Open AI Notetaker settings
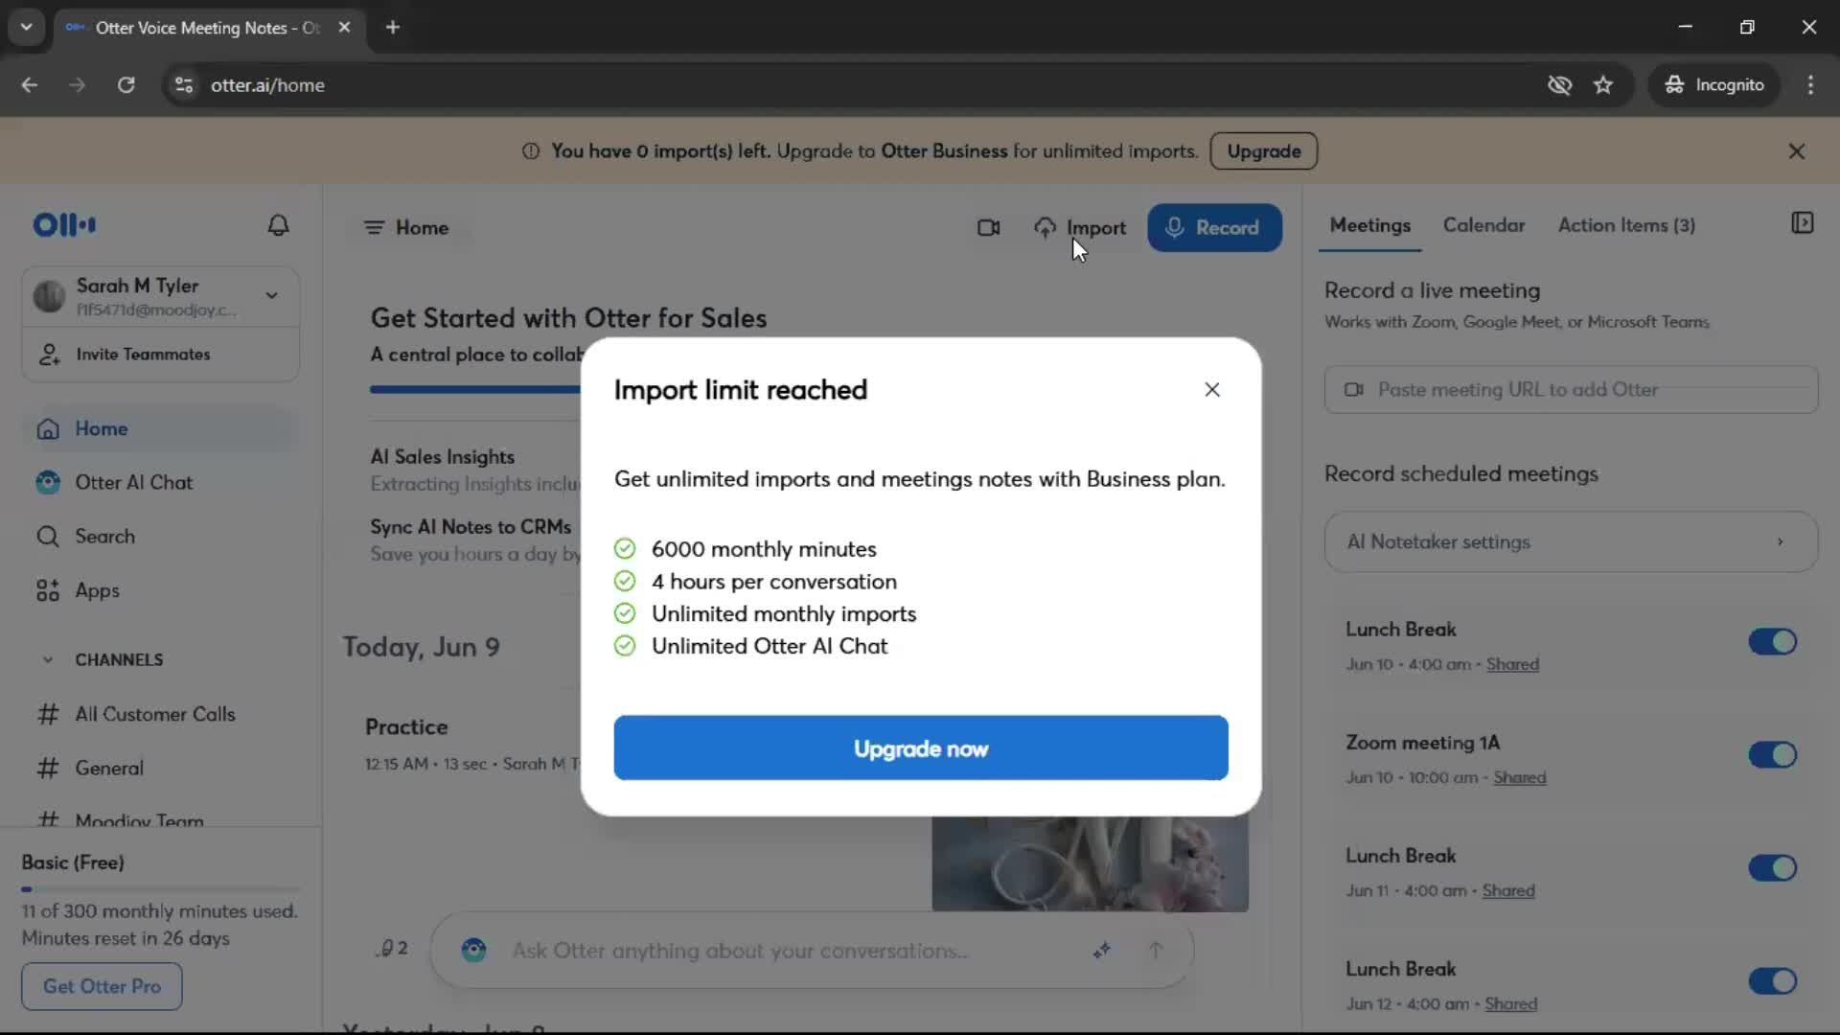Image resolution: width=1840 pixels, height=1035 pixels. point(1571,542)
